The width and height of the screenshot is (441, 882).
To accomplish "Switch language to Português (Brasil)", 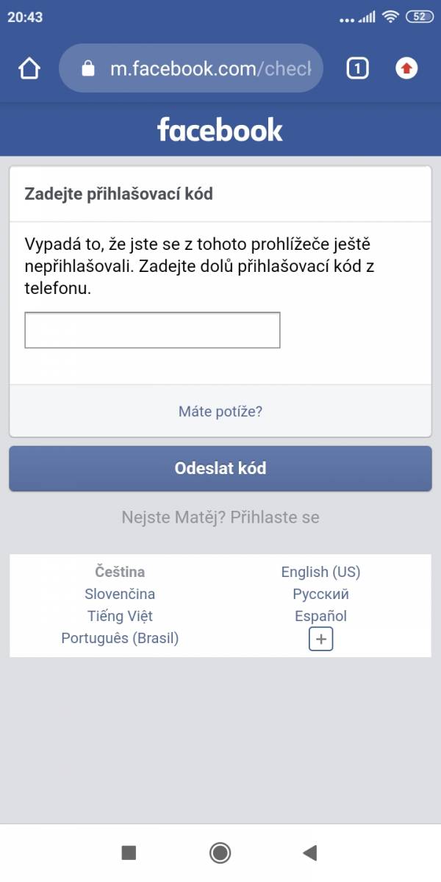I will click(x=120, y=638).
